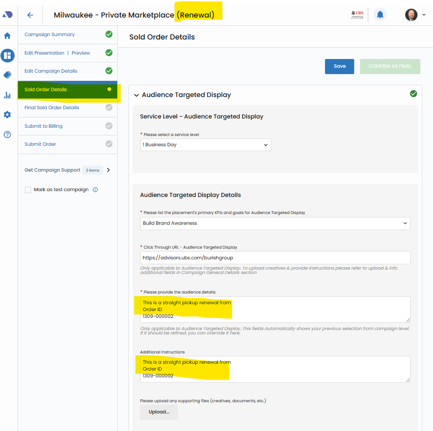Open the service level dropdown showing 1 Business Day

tap(205, 145)
